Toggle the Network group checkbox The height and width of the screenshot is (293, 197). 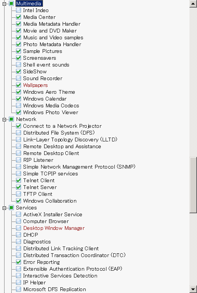[x=11, y=119]
